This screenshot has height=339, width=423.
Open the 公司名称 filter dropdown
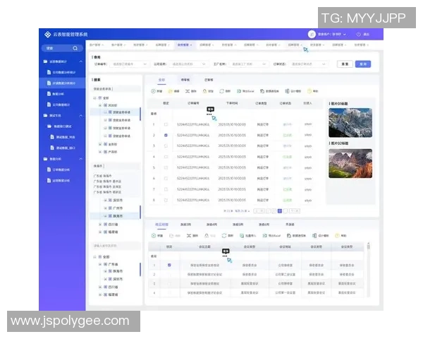click(x=188, y=64)
